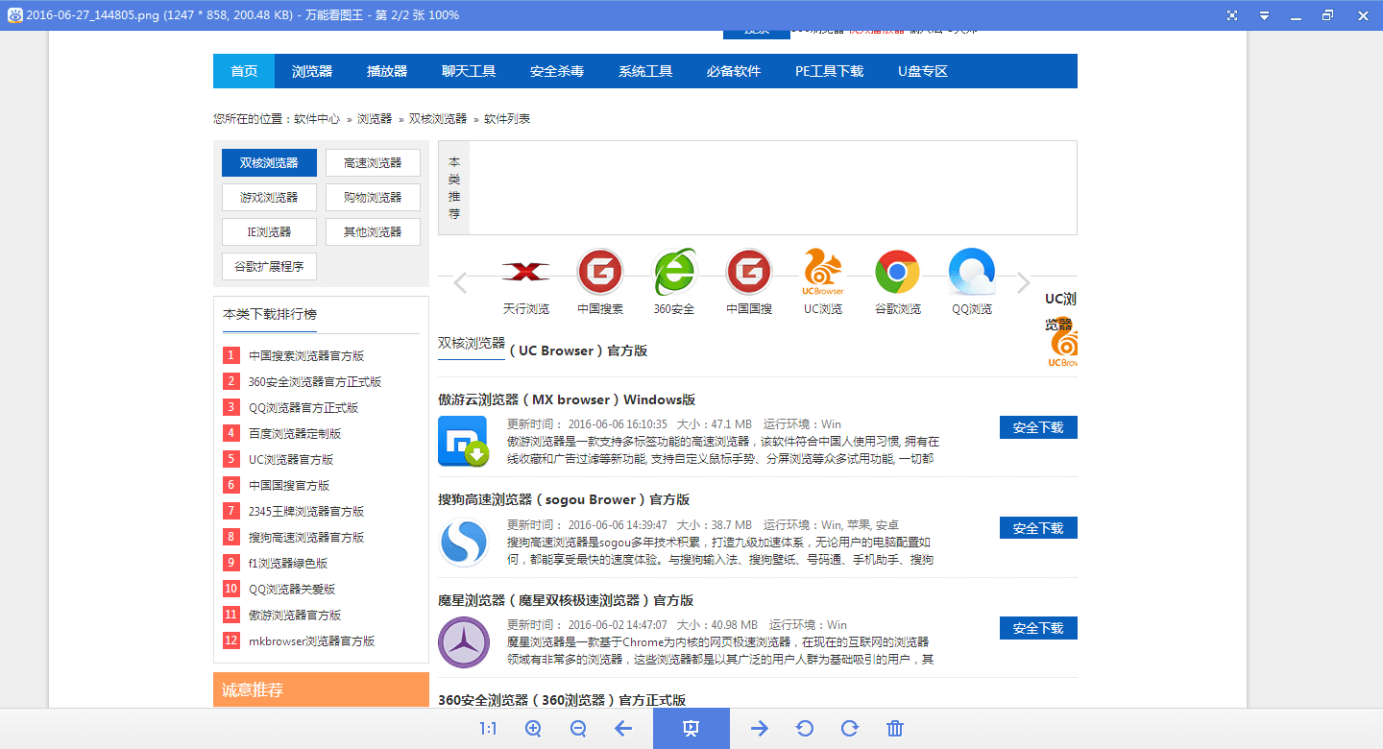Click carousel left chevron arrow
This screenshot has width=1383, height=749.
pos(460,282)
